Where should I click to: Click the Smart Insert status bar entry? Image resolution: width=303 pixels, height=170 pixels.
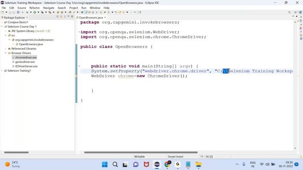click(x=176, y=156)
